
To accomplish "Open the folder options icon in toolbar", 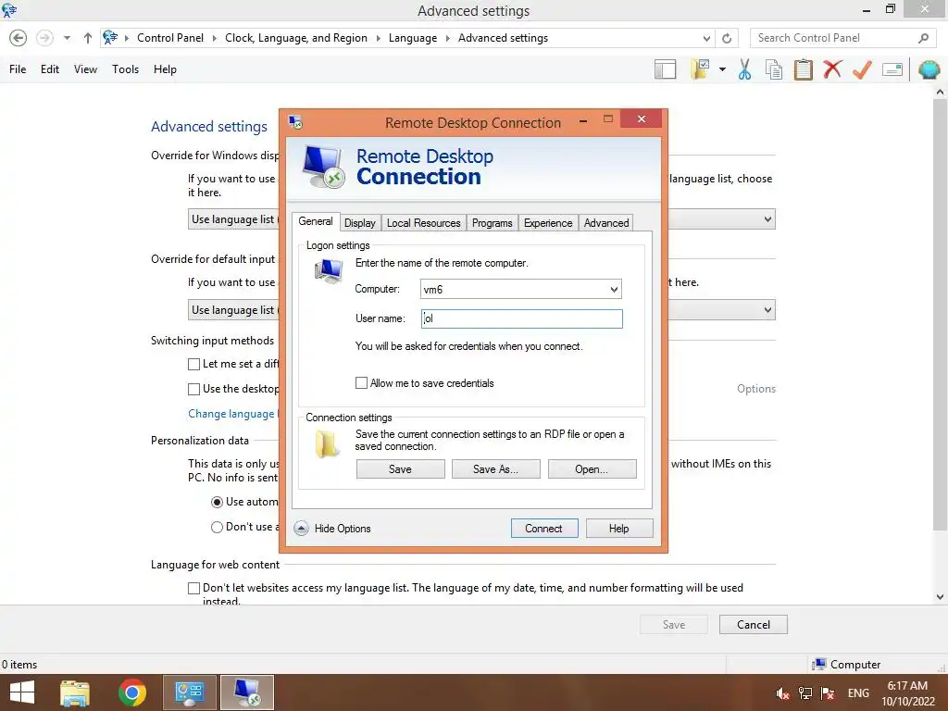I will (x=700, y=69).
